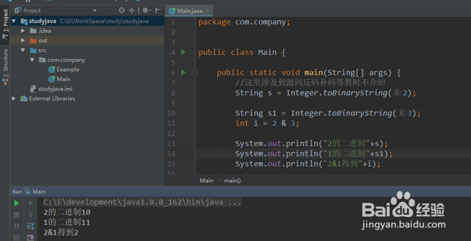Collapse the com.company package
471x241 pixels.
tap(32, 60)
